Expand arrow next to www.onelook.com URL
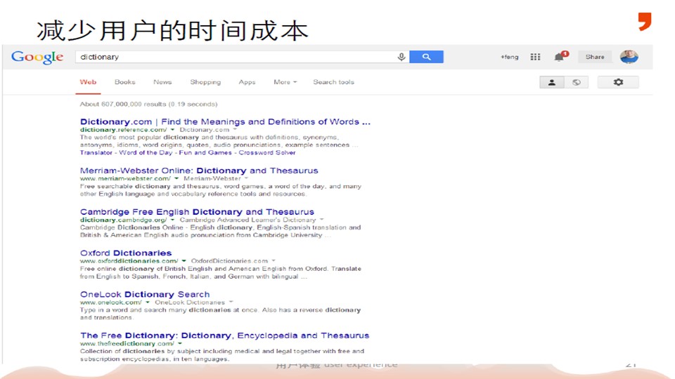The width and height of the screenshot is (675, 379). tap(148, 302)
